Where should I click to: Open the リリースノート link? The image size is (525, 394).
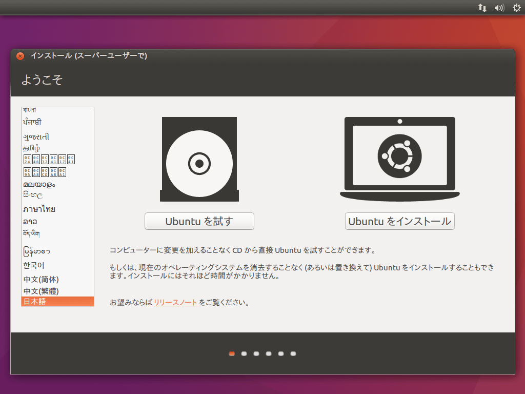174,302
